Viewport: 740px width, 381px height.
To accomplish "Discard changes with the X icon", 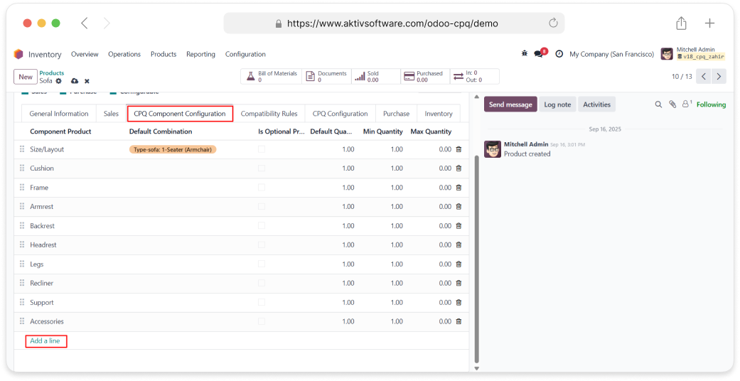I will click(87, 81).
